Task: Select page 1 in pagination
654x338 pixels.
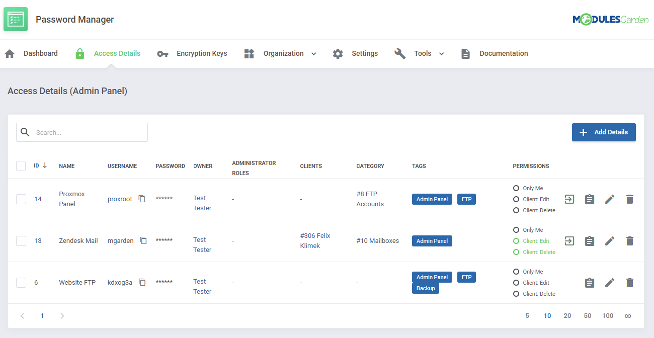Action: click(x=42, y=316)
